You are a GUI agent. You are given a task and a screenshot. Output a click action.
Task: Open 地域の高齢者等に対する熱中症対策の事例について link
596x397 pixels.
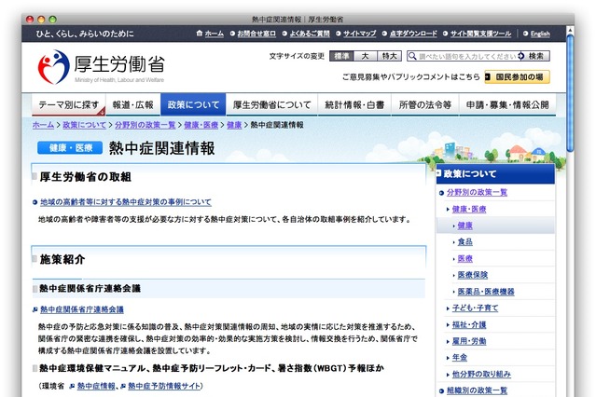point(126,202)
